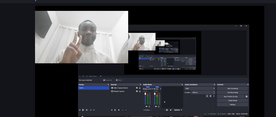Mute the Mic/Aux speaker icon

point(156,106)
